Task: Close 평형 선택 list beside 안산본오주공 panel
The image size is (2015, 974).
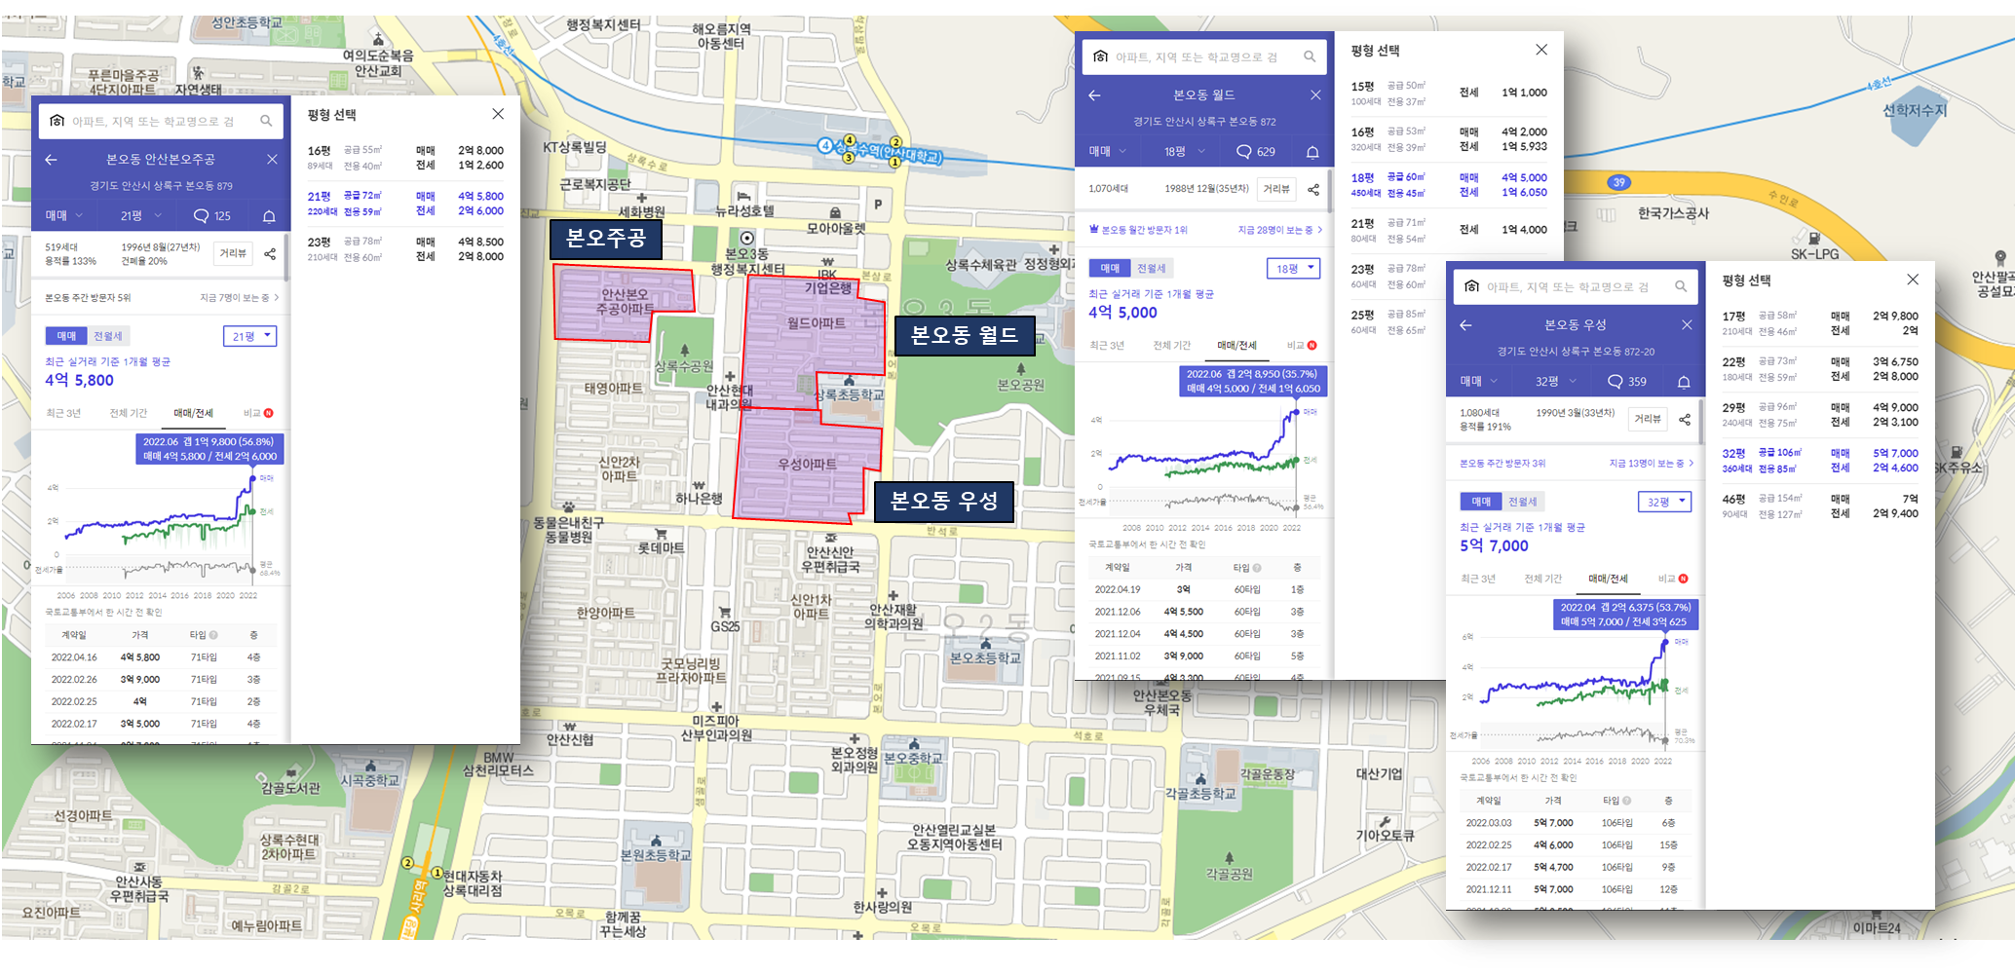Action: click(x=498, y=114)
